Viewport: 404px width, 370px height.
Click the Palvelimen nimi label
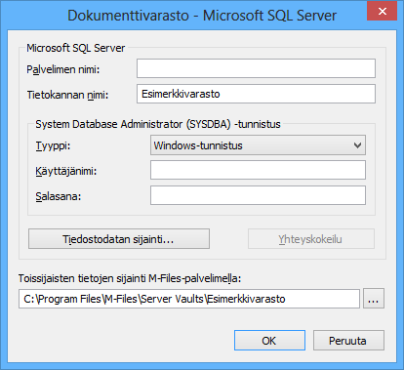click(x=63, y=69)
